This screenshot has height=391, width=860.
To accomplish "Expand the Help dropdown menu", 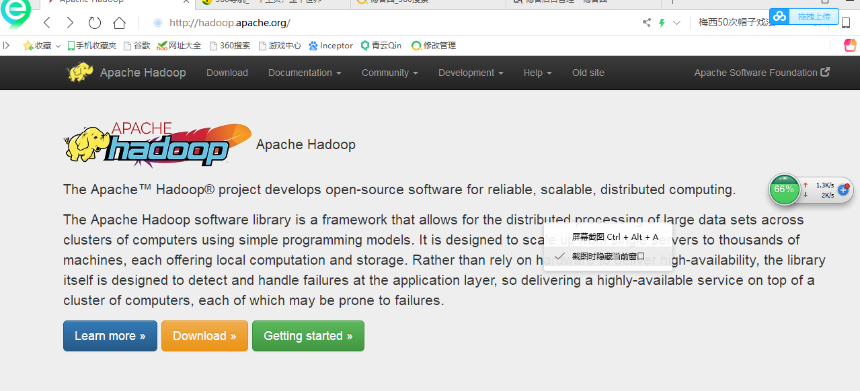I will (538, 73).
